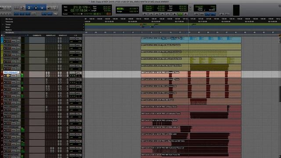Click the SENDS A-E column header

[62, 36]
